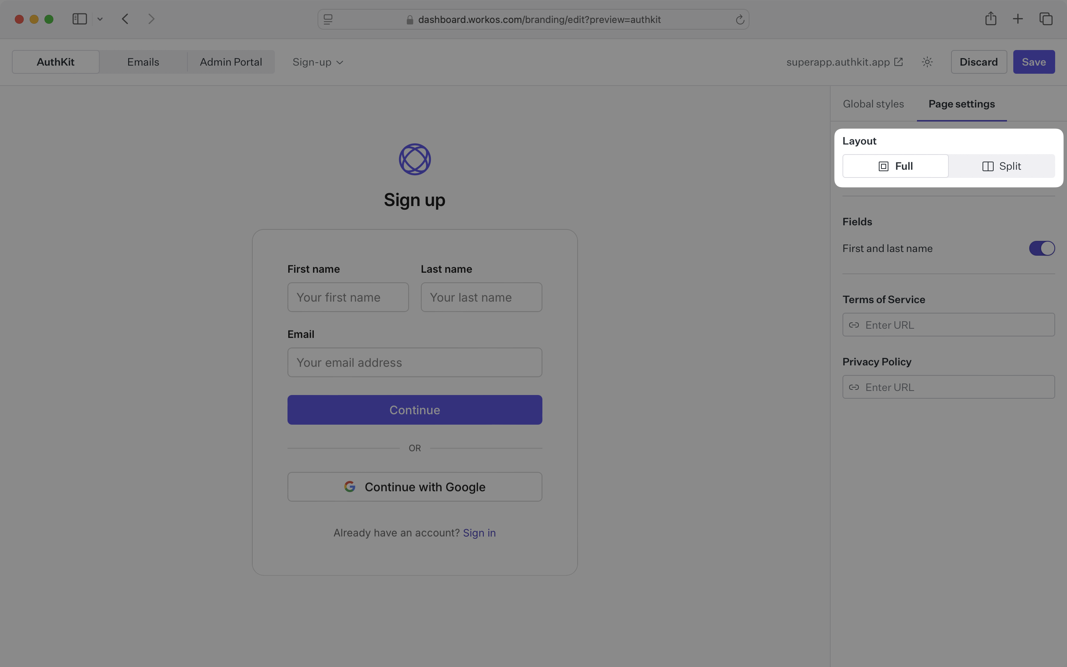Go forward with the browser forward arrow
1067x667 pixels.
(x=151, y=19)
